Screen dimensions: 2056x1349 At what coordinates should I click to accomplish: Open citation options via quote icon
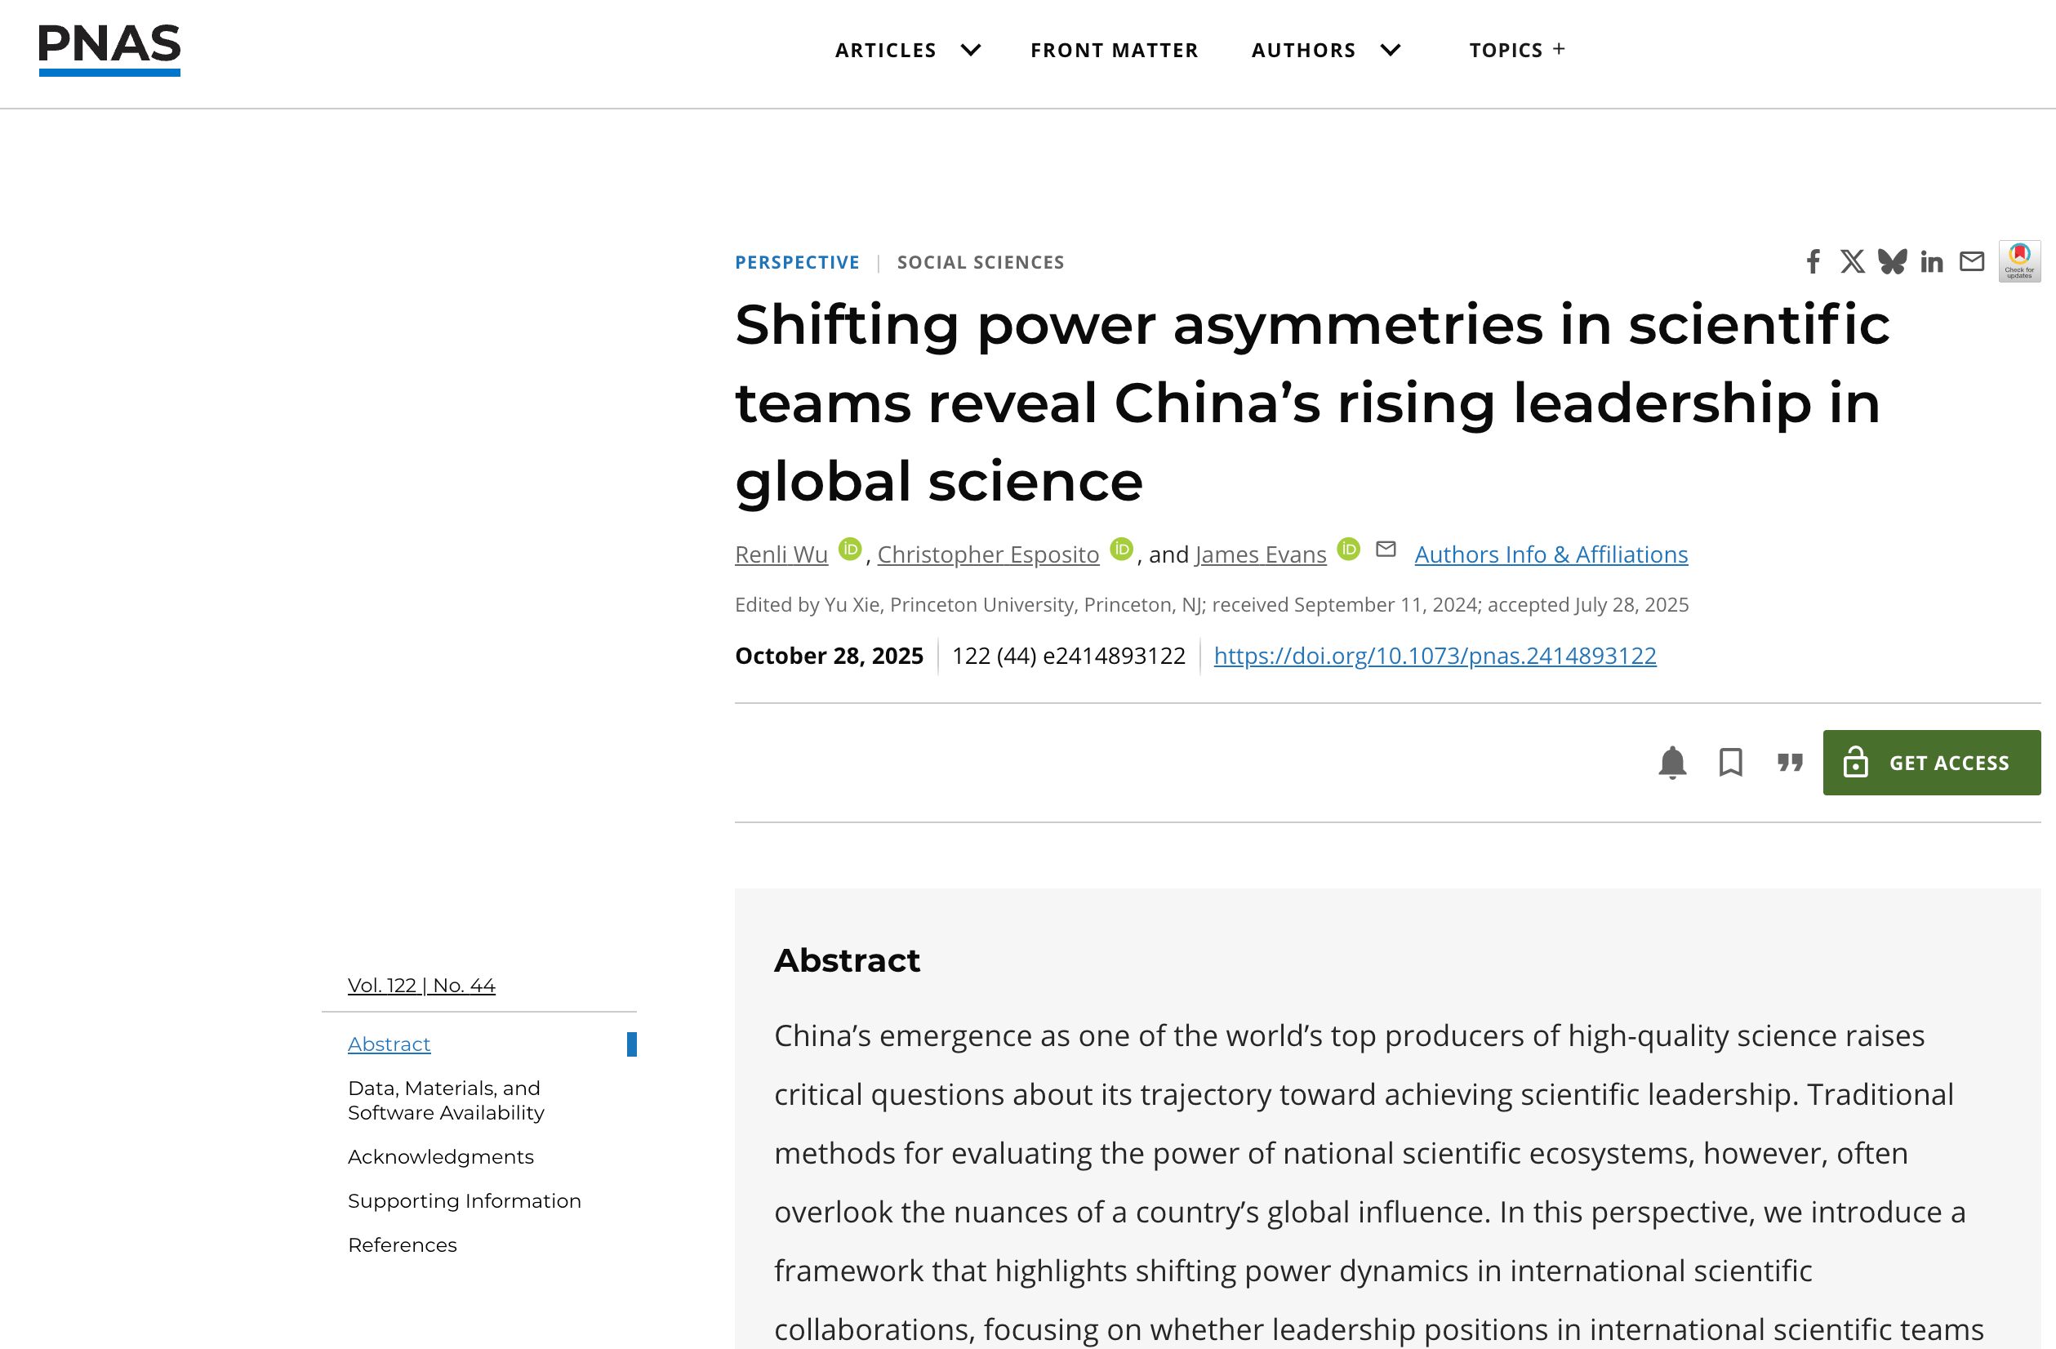click(1789, 762)
